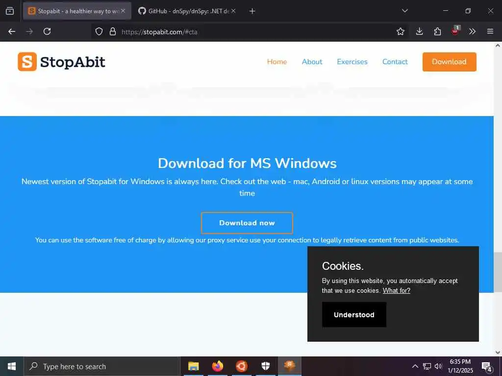Click the network icon in system tray
The image size is (502, 376).
pos(427,366)
